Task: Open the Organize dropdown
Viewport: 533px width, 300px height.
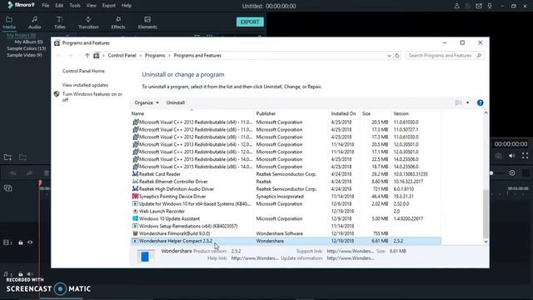Action: pyautogui.click(x=147, y=102)
